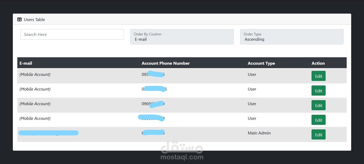The height and width of the screenshot is (164, 364).
Task: Click the hidden email of the Main Admin row
Action: (48, 133)
